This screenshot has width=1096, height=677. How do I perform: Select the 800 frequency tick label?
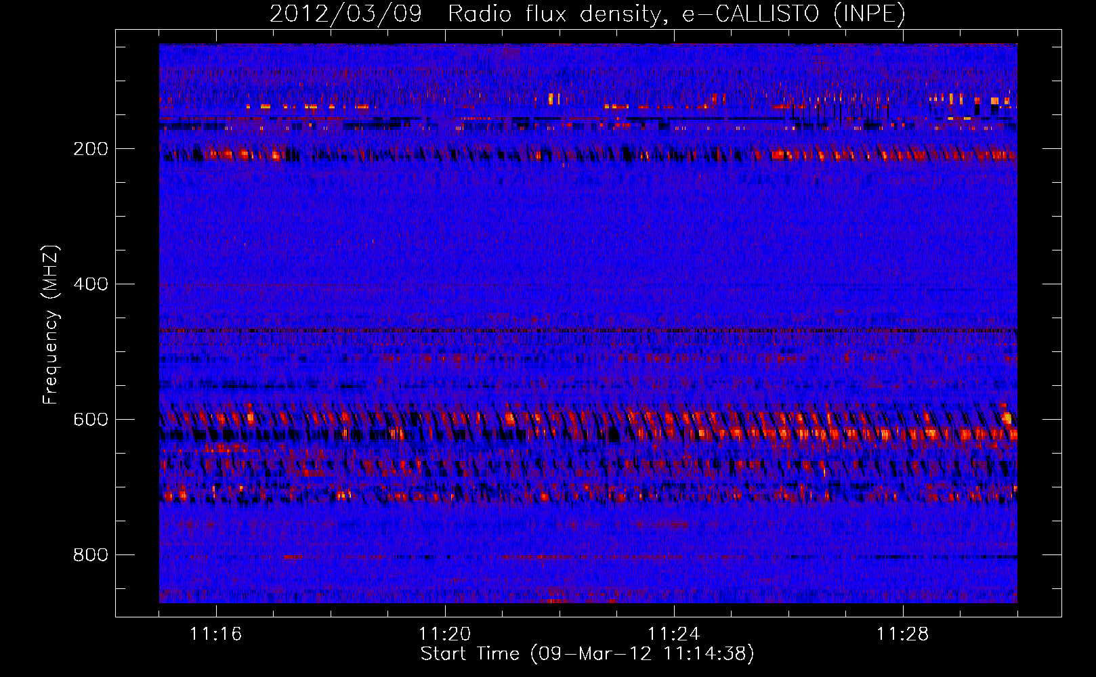tap(91, 555)
